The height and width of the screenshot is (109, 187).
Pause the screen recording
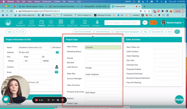(x=58, y=100)
